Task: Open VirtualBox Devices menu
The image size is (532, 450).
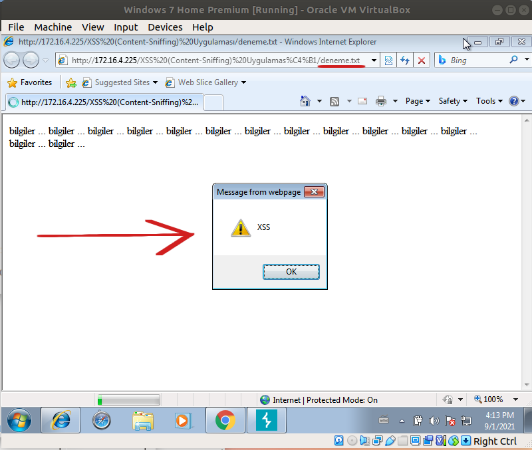Action: [x=165, y=27]
